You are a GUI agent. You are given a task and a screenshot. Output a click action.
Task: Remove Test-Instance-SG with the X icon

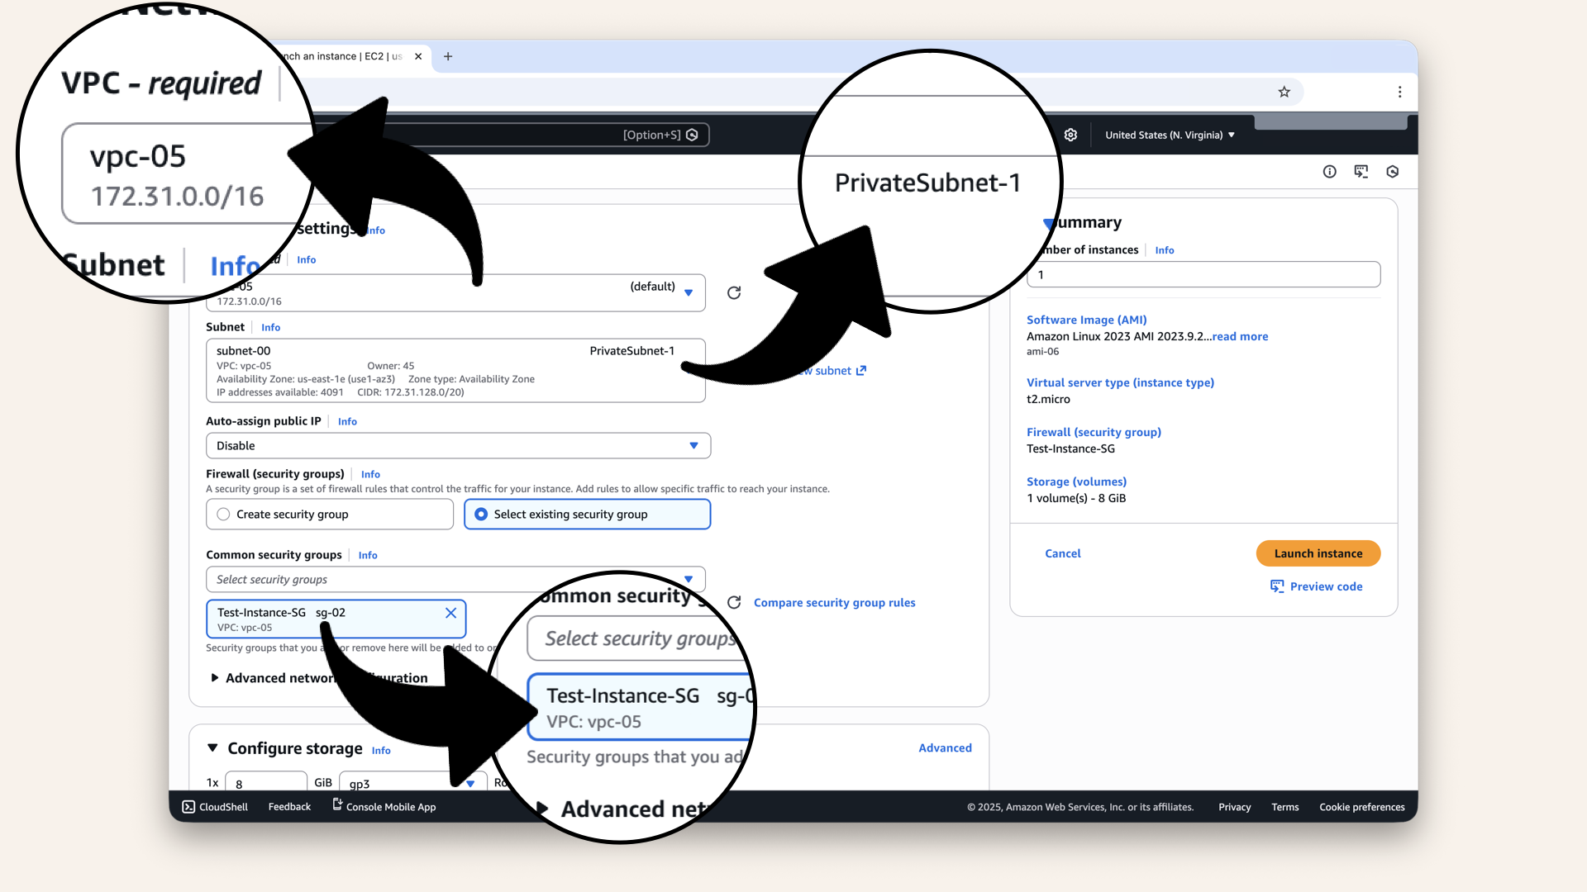pos(450,613)
